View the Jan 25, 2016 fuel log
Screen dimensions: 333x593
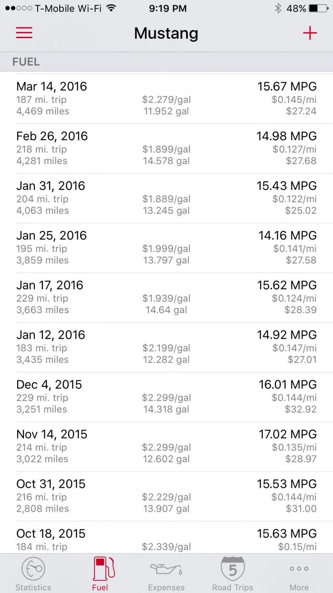click(166, 248)
